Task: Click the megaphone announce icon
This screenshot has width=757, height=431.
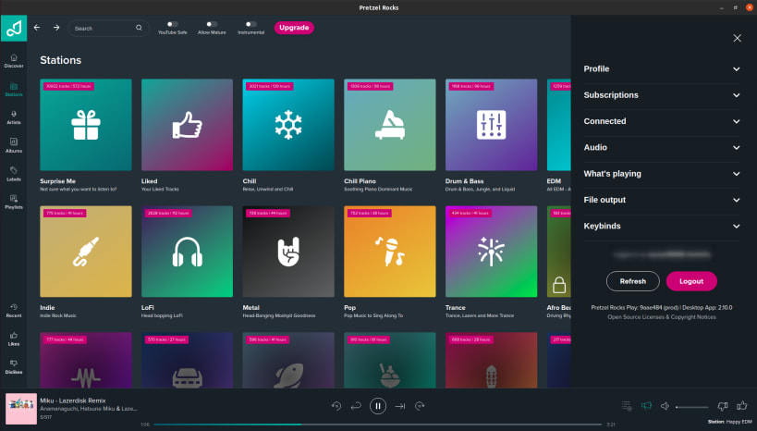Action: coord(646,406)
